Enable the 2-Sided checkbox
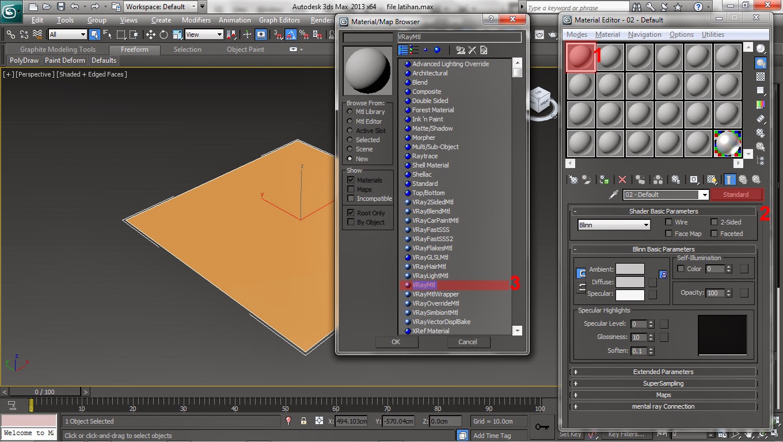This screenshot has height=442, width=783. (714, 222)
